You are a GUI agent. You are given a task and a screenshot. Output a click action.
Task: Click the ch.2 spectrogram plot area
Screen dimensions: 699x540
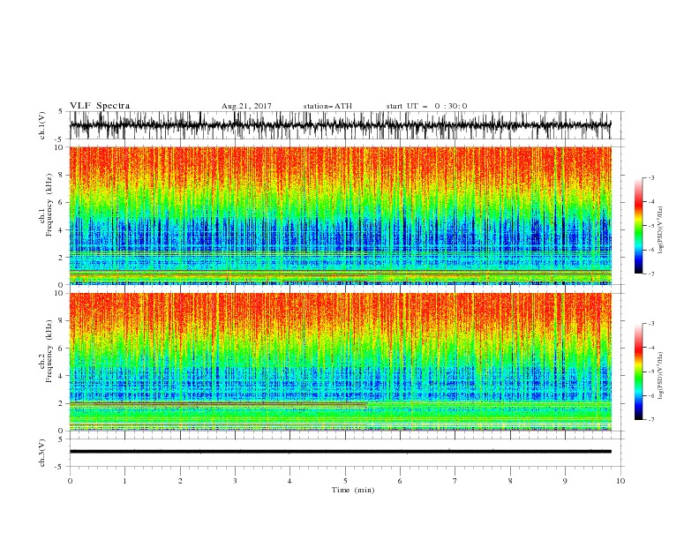click(x=340, y=362)
